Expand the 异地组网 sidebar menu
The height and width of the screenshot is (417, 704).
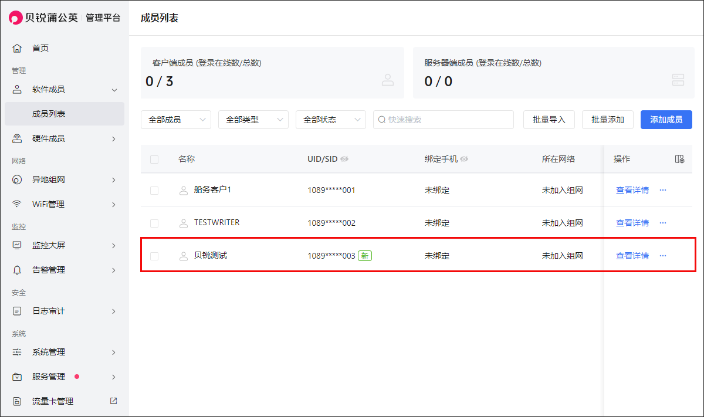(x=65, y=179)
